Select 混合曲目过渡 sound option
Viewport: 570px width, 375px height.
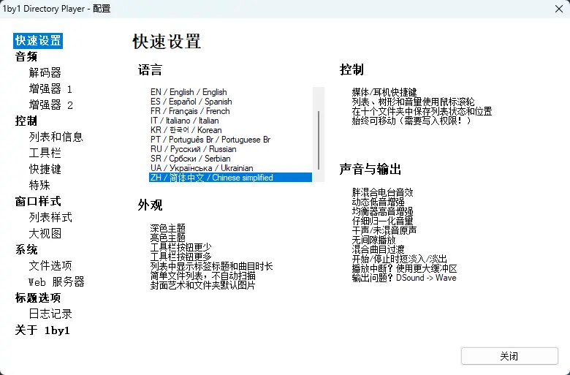(x=378, y=249)
